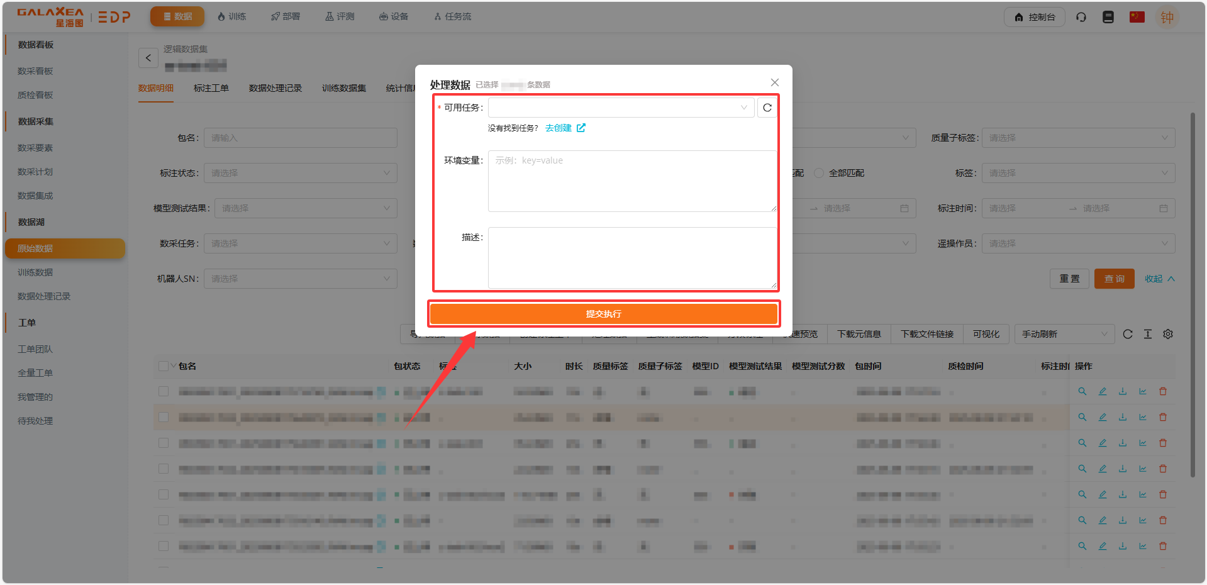
Task: Click into the 环境变量 text area
Action: coord(632,181)
